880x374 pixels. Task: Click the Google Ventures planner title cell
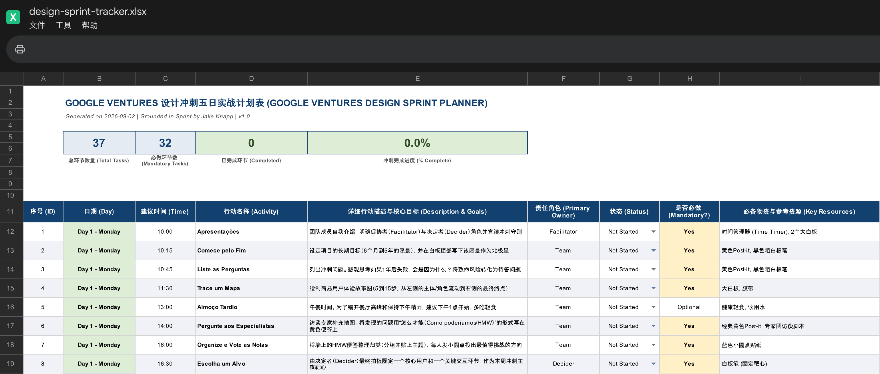pos(276,103)
